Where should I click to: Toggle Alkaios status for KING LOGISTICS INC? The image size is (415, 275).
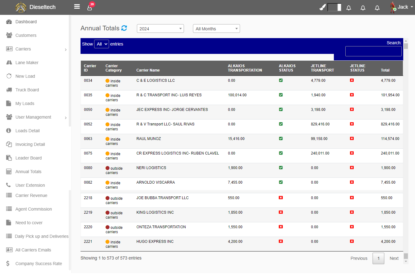[281, 212]
